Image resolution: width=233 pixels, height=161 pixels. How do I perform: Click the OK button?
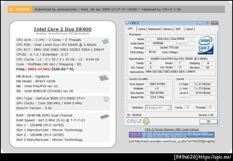[x=209, y=121]
